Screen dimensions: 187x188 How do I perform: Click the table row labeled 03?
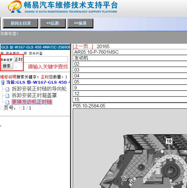[x=130, y=70]
